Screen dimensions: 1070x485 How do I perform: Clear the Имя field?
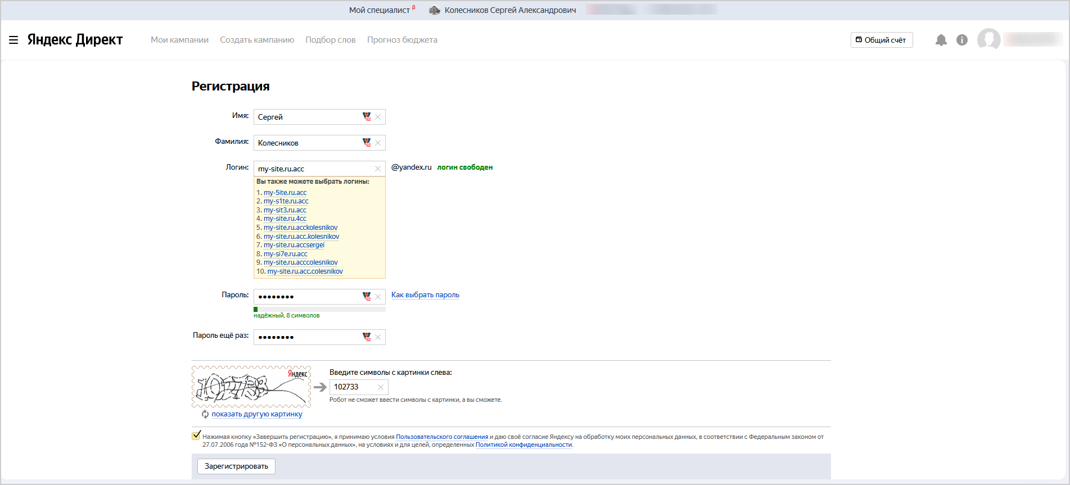(378, 117)
